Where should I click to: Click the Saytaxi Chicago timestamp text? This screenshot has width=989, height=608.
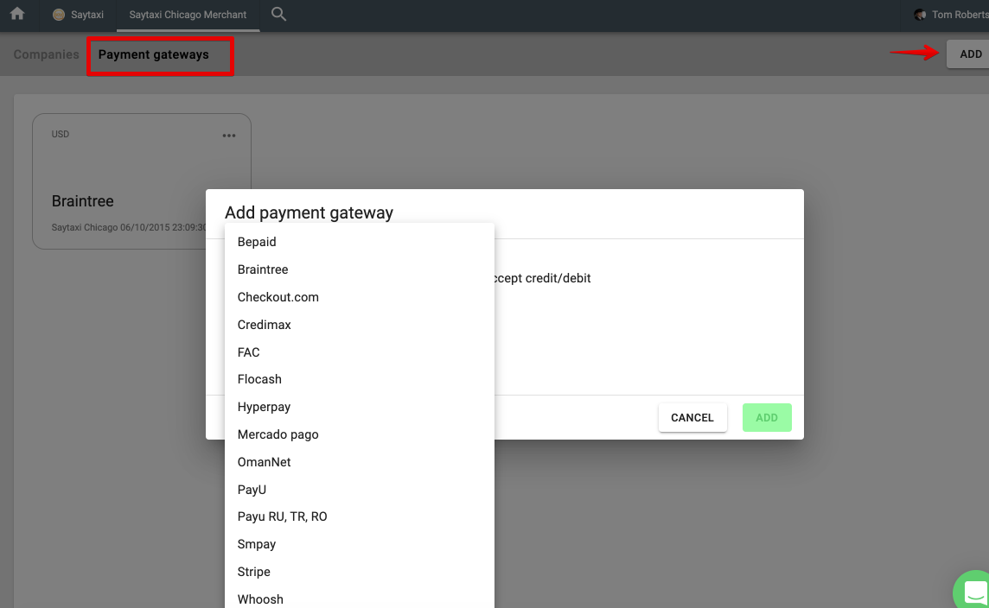(x=129, y=227)
